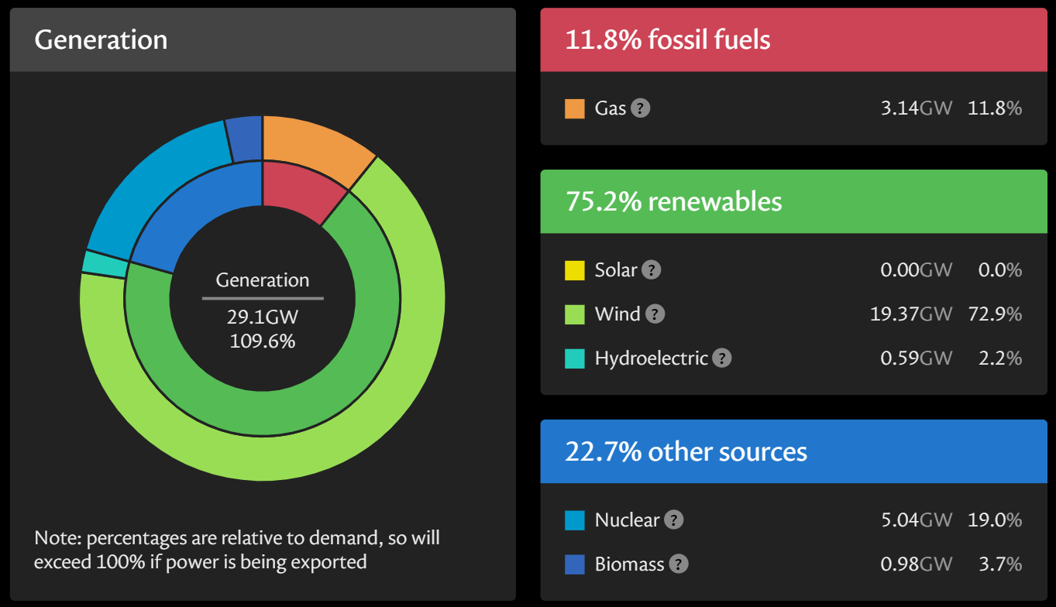Click the light green Wind color swatch
This screenshot has height=607, width=1056.
(575, 314)
